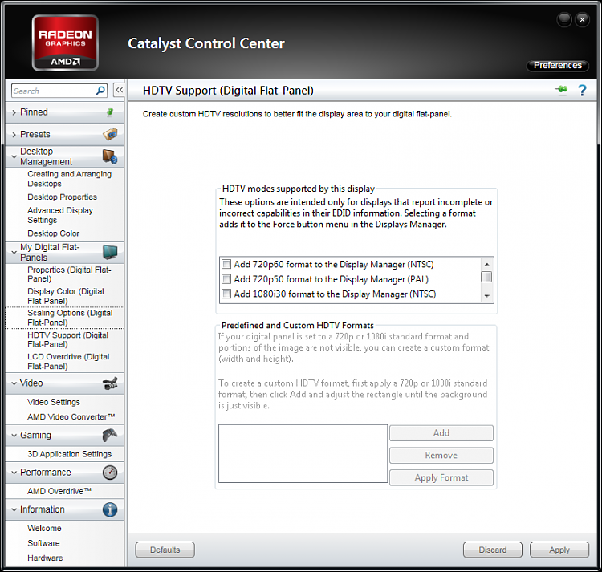The height and width of the screenshot is (572, 602).
Task: Collapse the Information section chevron
Action: 14,509
